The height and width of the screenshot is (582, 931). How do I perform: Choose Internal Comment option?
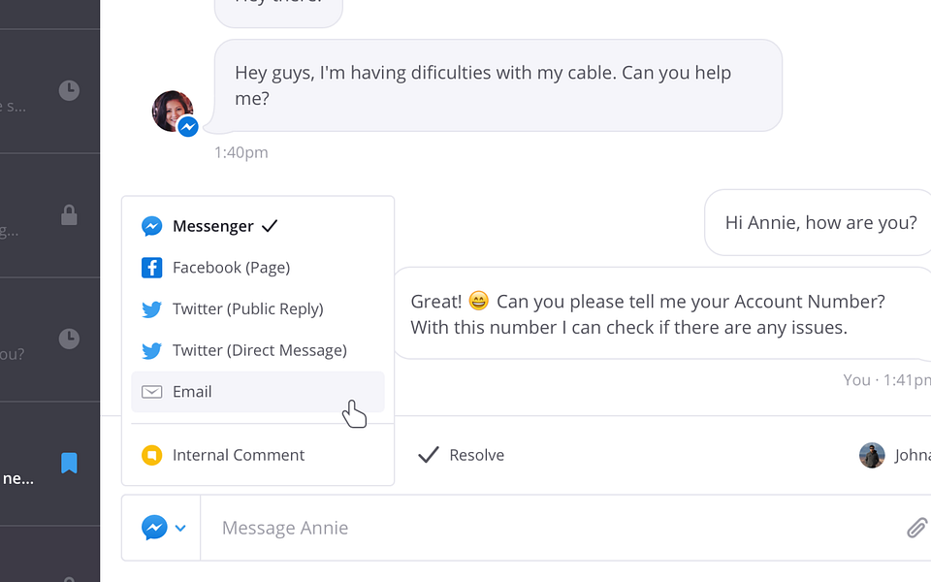coord(238,455)
